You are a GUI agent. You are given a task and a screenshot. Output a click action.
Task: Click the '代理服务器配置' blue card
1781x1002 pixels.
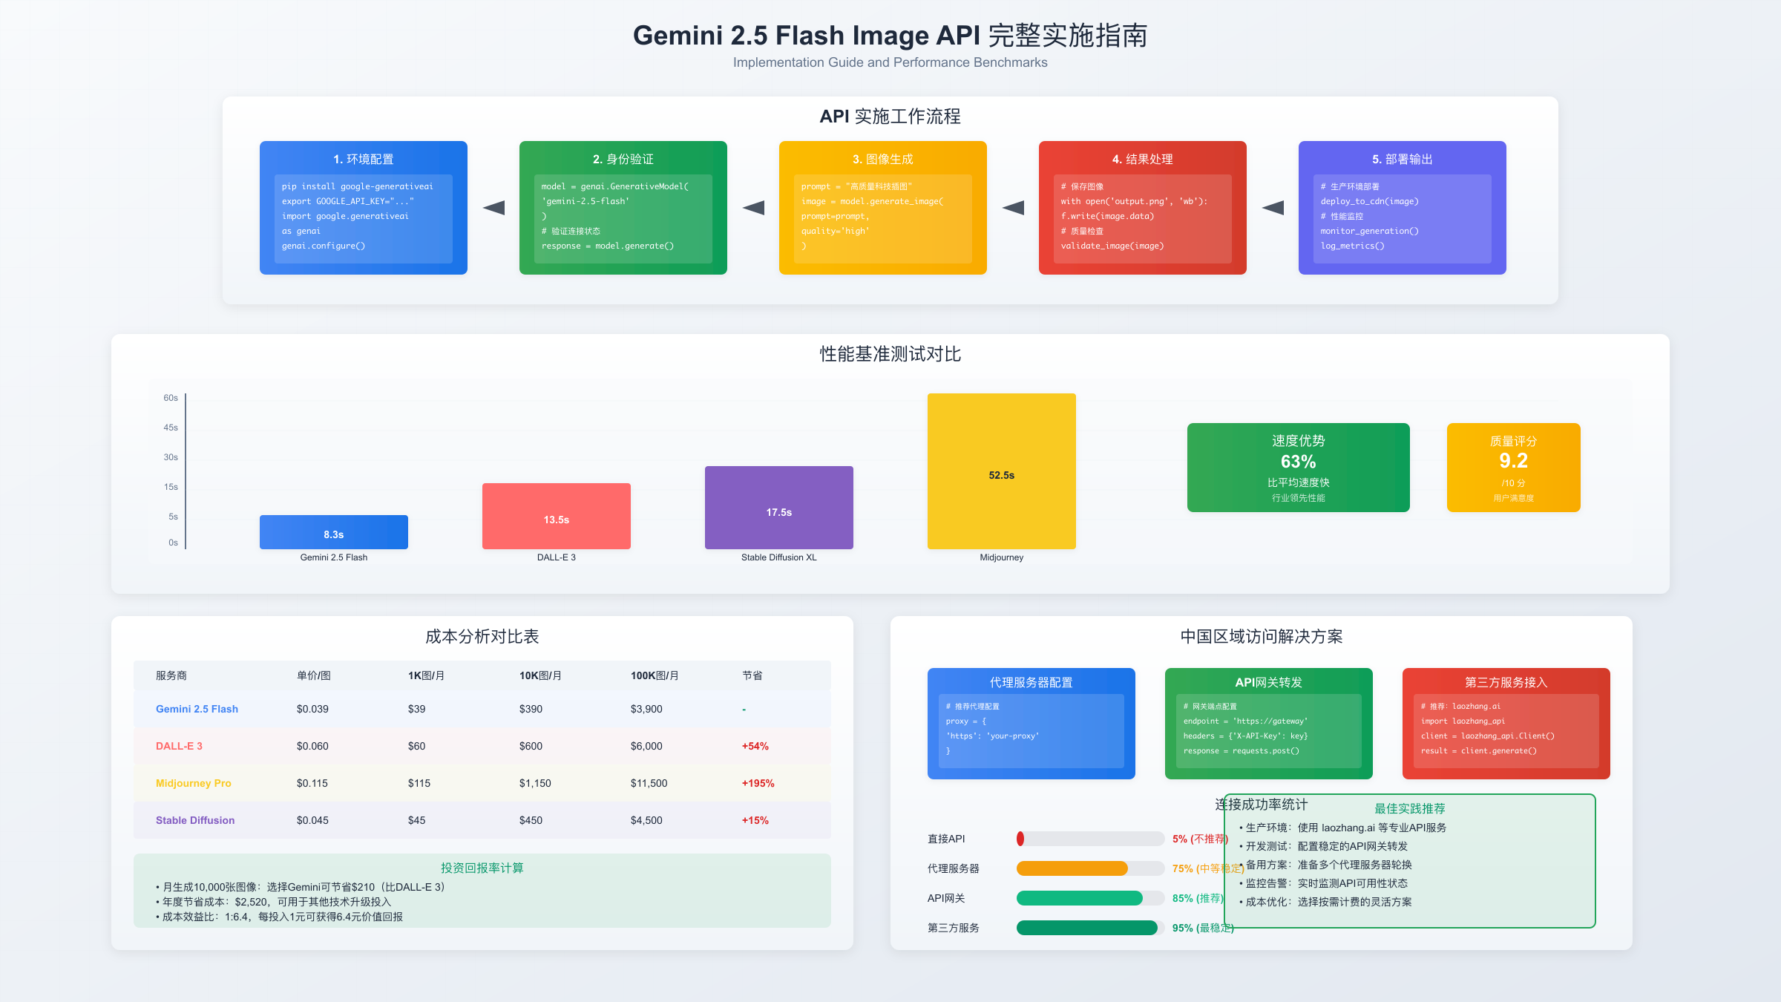pos(1031,724)
